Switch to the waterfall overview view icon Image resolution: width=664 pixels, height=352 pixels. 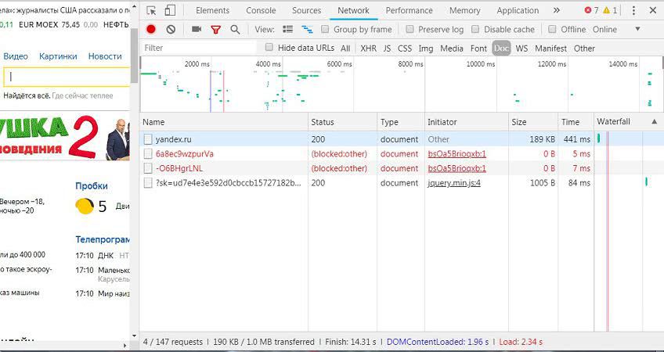pos(307,29)
